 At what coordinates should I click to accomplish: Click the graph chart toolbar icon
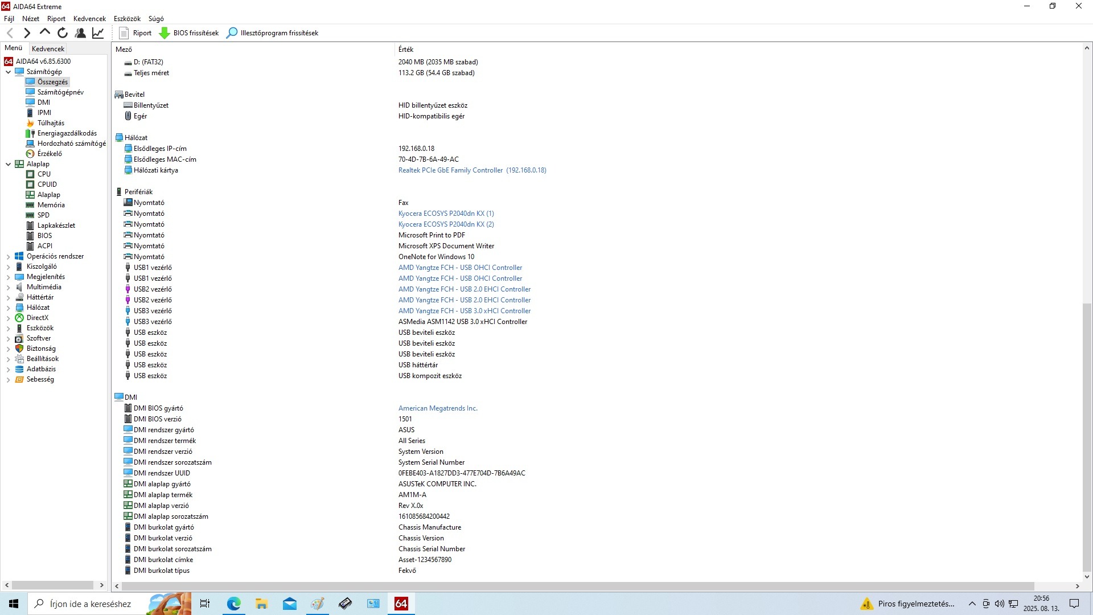tap(98, 33)
